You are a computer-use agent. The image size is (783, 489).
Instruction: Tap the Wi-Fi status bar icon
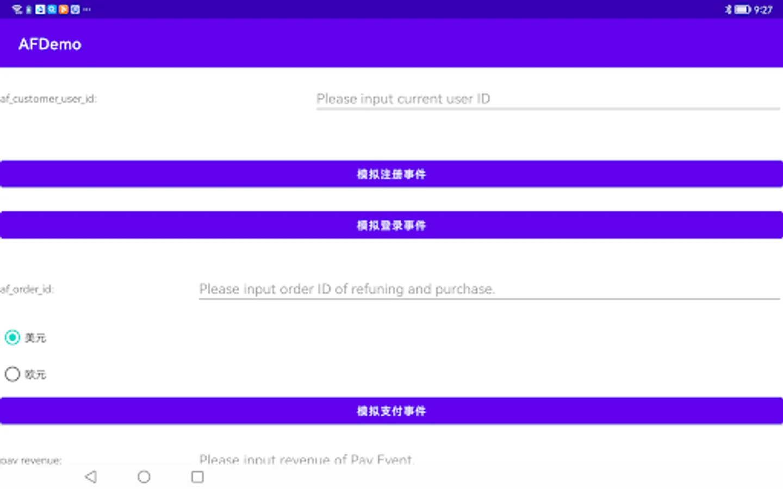coord(17,9)
